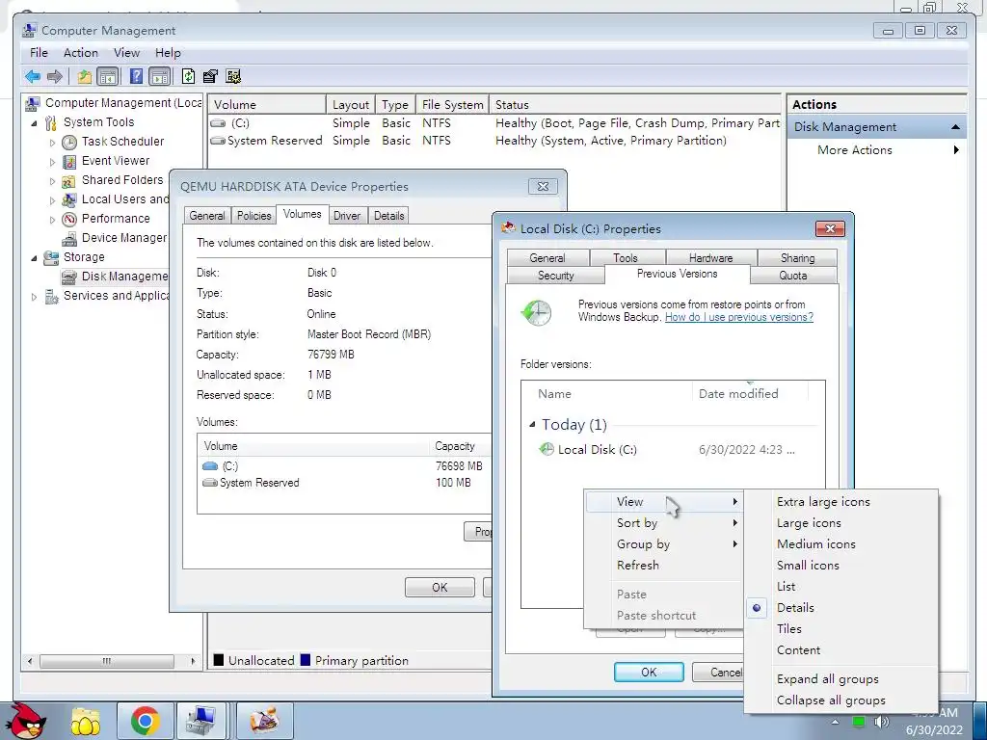This screenshot has width=987, height=740.
Task: Click the Local Disk (C:) restore point icon
Action: [547, 449]
